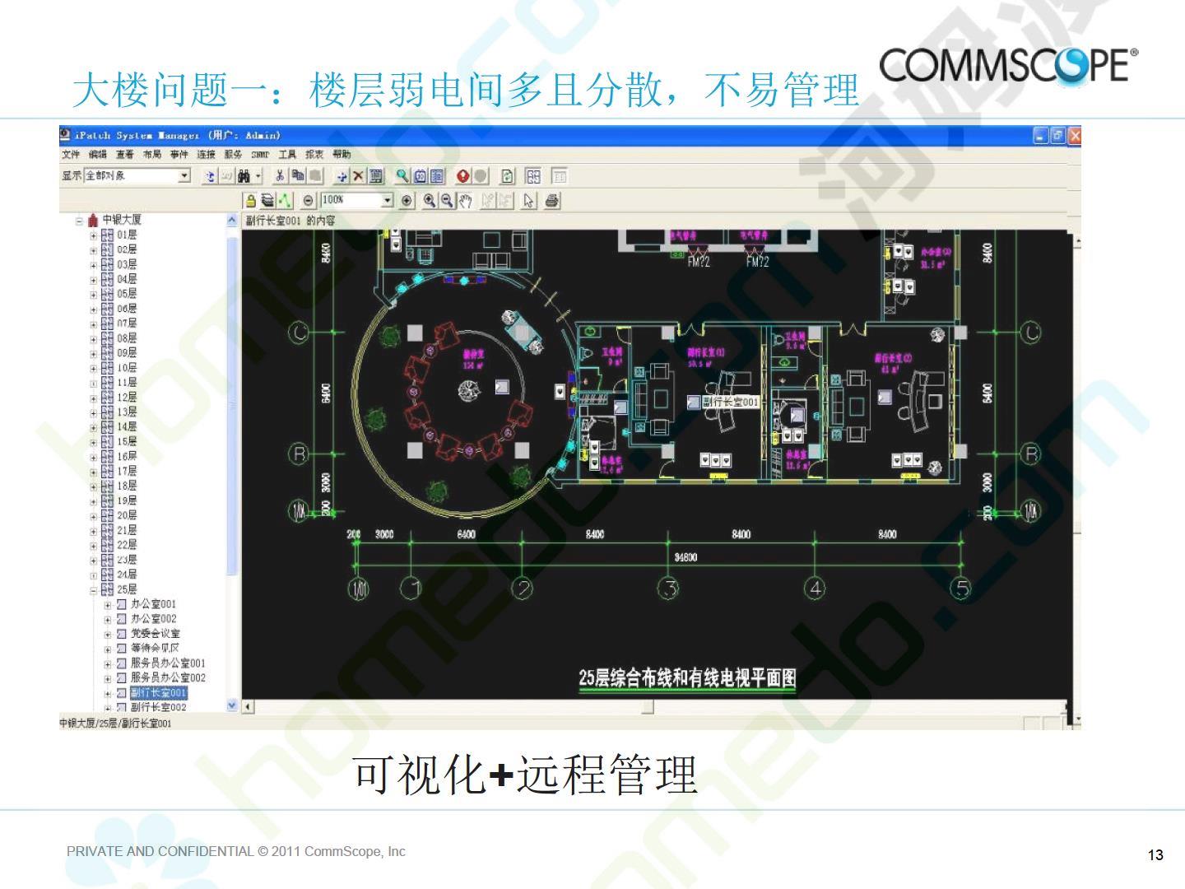This screenshot has height=889, width=1185.
Task: Select highlighted 副行长室001 tree item
Action: click(158, 693)
